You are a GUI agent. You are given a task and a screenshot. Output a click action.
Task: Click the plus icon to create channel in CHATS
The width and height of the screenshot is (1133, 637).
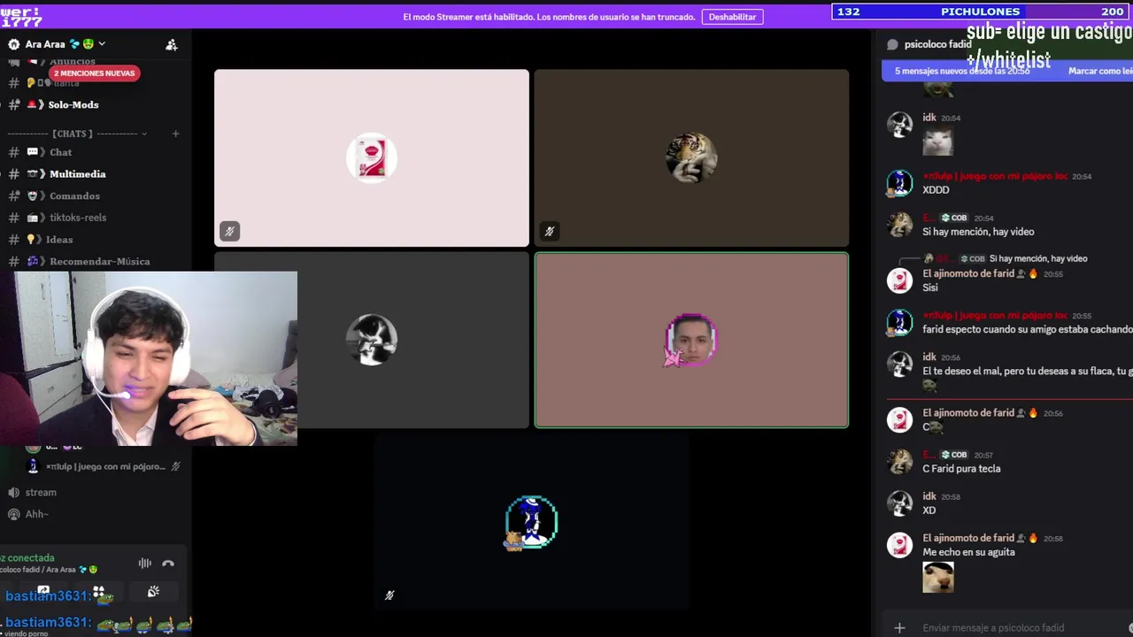(175, 134)
